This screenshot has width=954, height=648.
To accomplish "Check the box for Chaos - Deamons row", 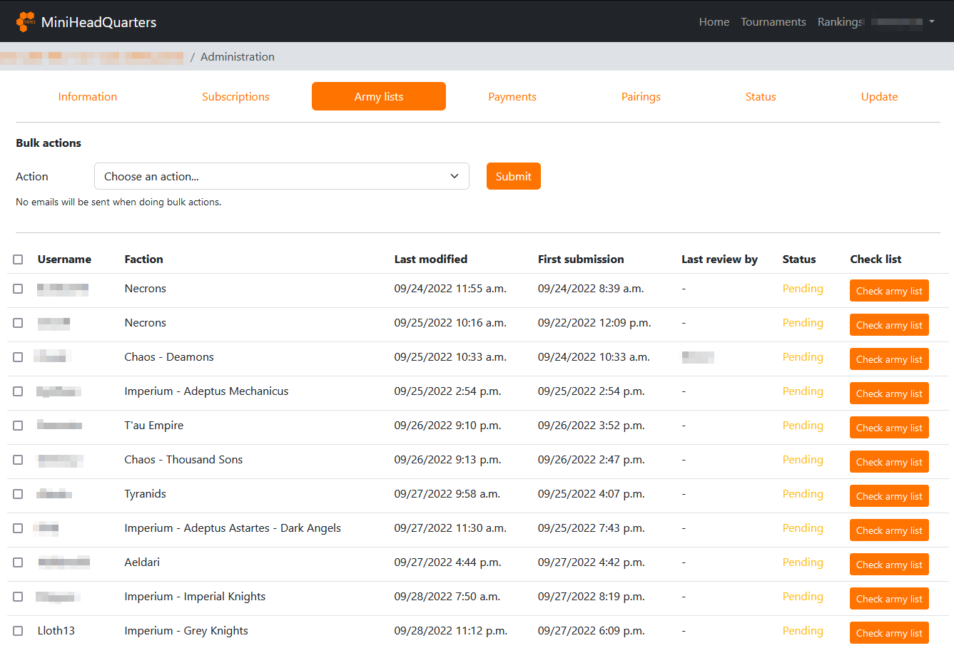I will point(18,357).
